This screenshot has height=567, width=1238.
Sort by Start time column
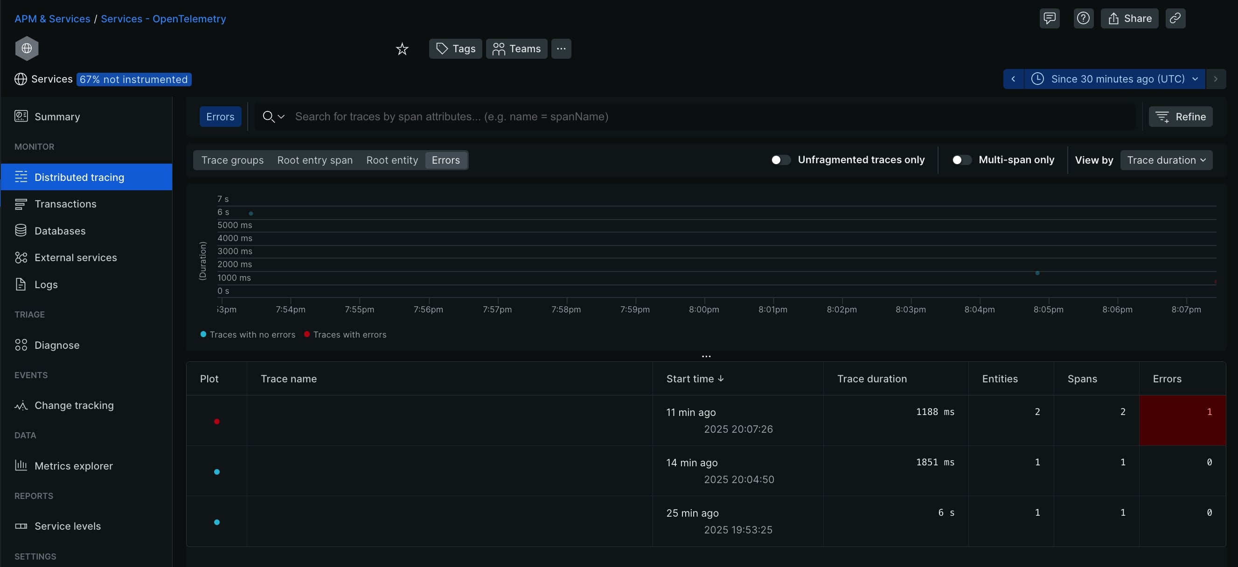[x=695, y=379]
